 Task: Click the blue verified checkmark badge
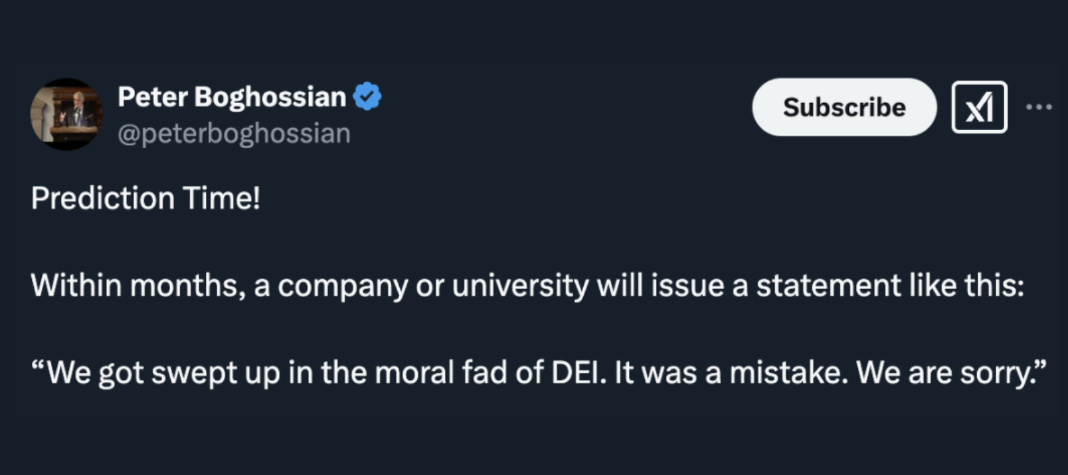367,97
